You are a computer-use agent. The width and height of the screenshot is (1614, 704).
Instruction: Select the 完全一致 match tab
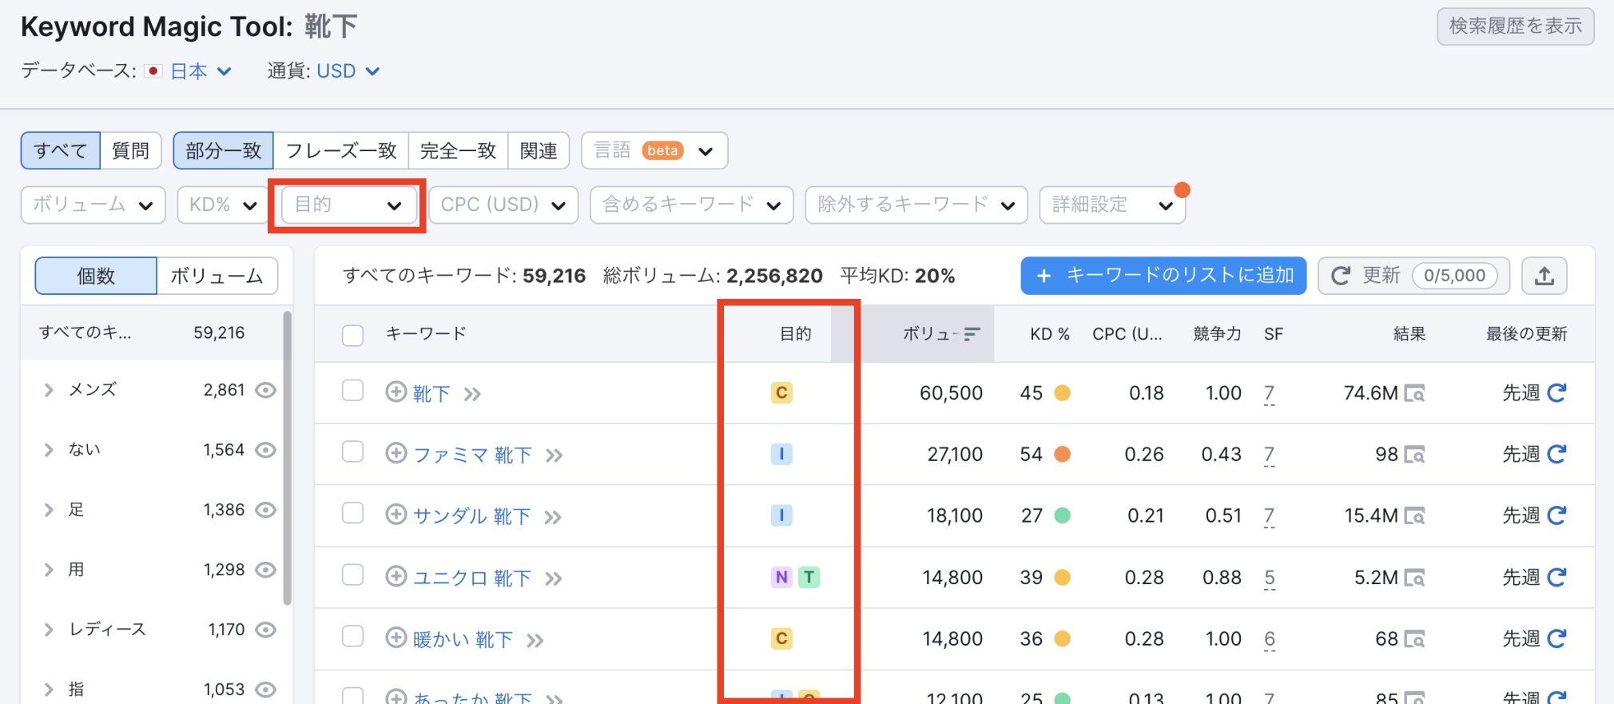coord(459,151)
